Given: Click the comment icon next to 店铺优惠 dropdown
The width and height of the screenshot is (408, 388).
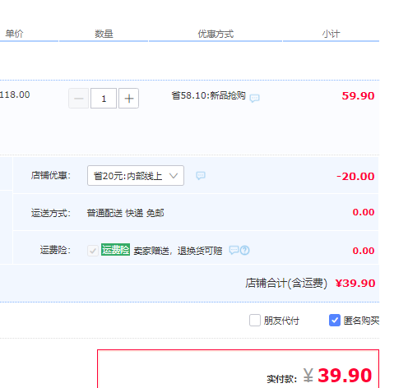Looking at the screenshot, I should click(201, 176).
